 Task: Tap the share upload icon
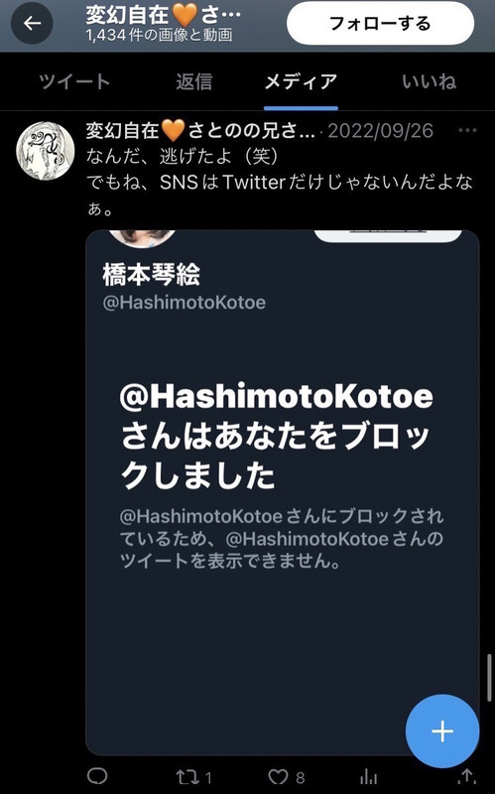[x=466, y=777]
